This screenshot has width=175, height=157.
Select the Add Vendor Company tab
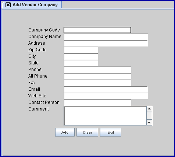pos(32,5)
